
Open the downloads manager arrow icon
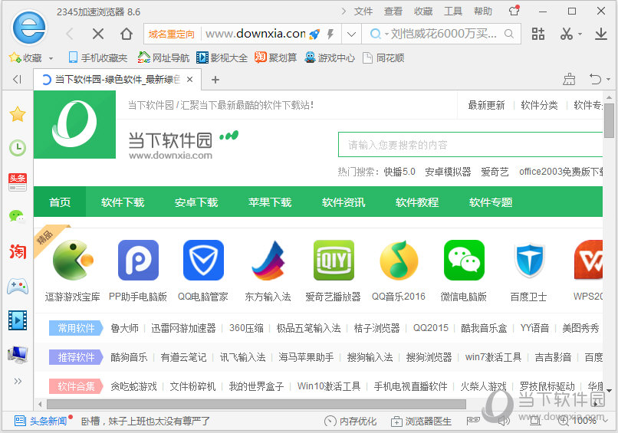coord(600,34)
